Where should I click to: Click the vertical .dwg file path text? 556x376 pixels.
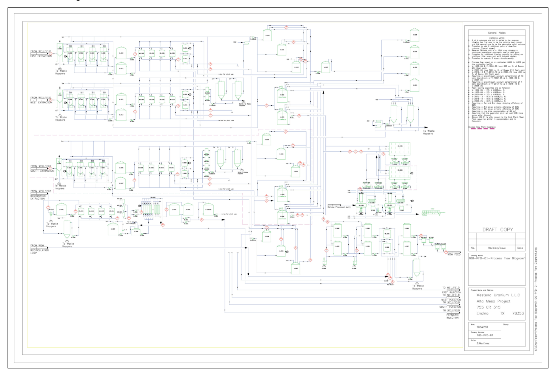(536, 299)
